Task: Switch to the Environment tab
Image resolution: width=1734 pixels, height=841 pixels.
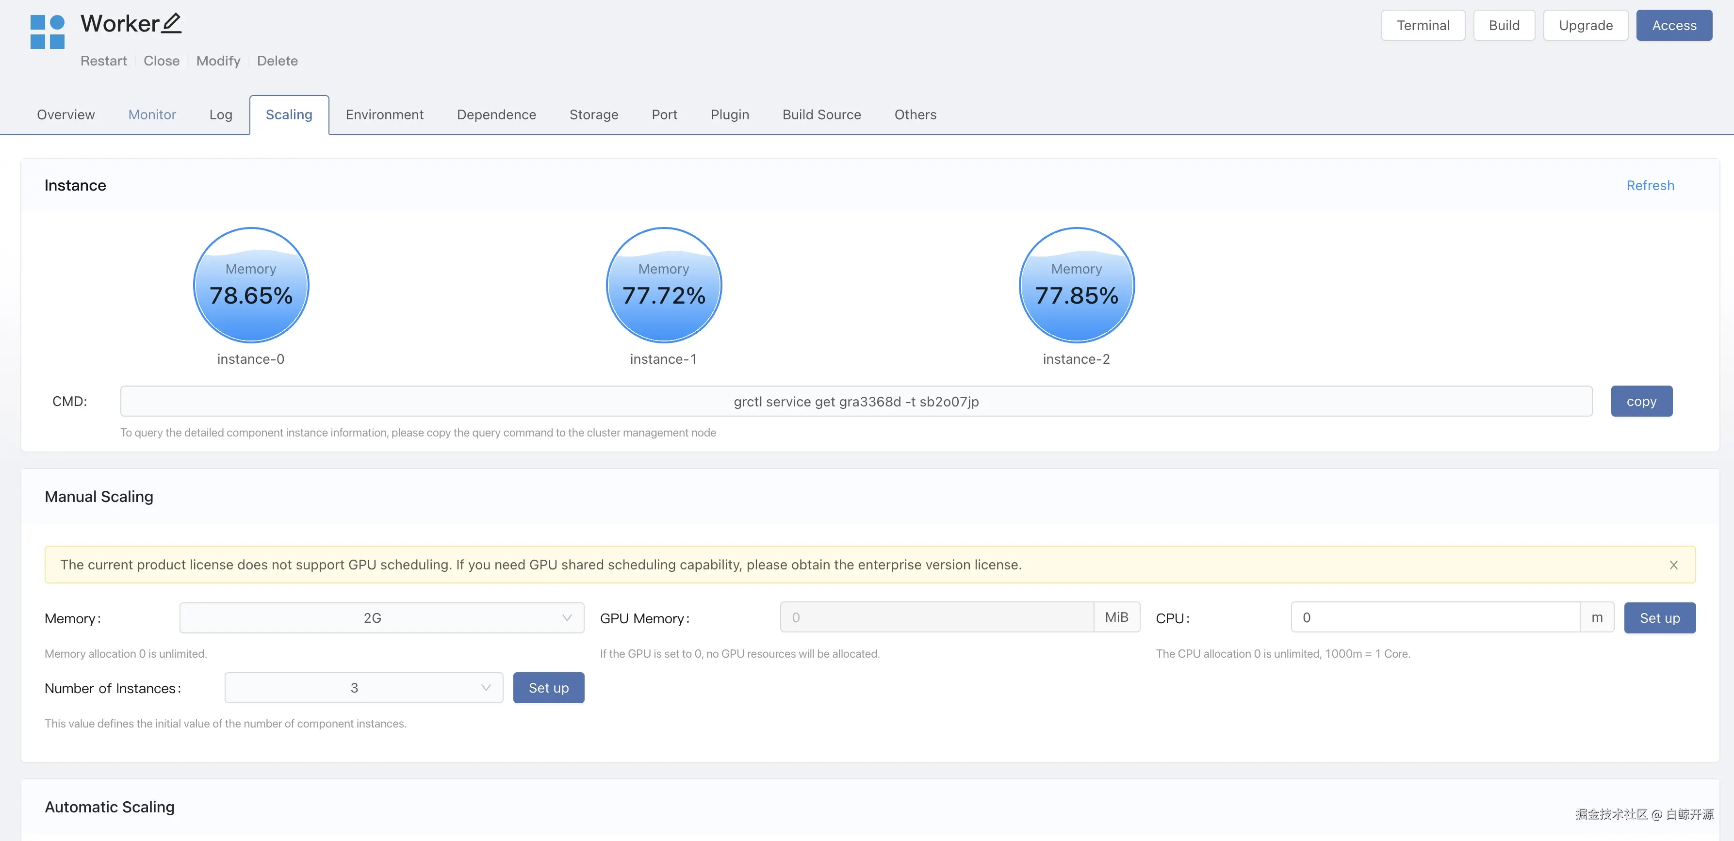Action: click(384, 114)
